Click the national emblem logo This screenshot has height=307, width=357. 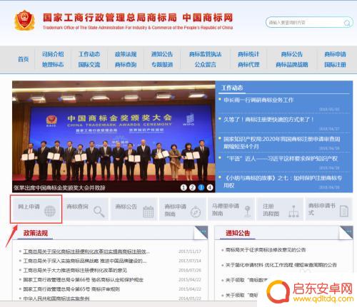(24, 20)
